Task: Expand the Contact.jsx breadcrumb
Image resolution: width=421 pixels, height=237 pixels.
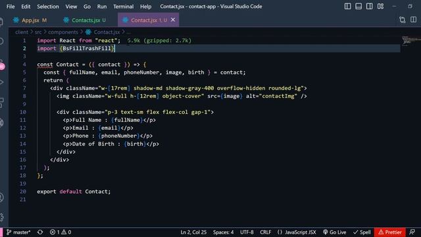Action: point(107,32)
